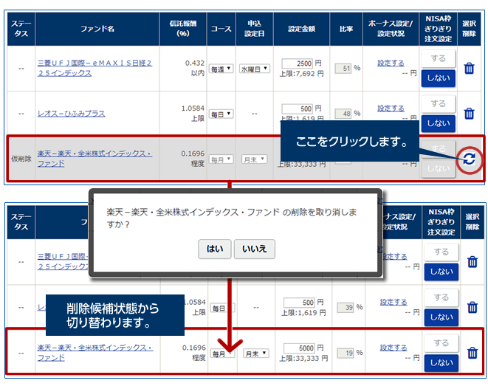Click 設定する bonus link on the 39% row
The height and width of the screenshot is (386, 488).
point(394,302)
